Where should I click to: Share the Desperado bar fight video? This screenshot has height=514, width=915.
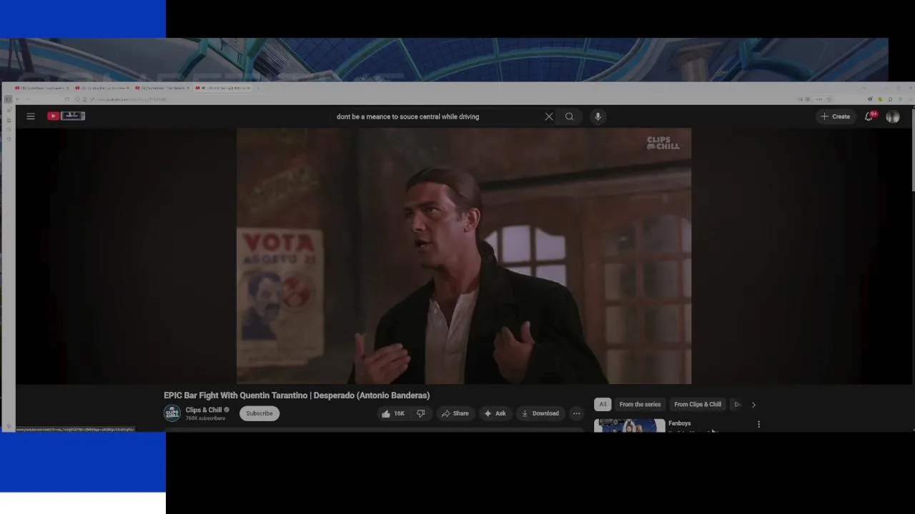coord(455,413)
